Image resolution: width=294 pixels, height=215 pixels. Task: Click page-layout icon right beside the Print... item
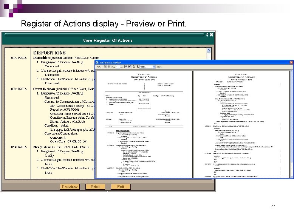105,67
